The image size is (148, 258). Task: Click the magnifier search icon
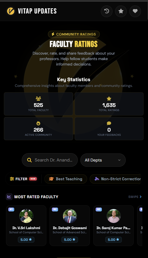coord(29,160)
